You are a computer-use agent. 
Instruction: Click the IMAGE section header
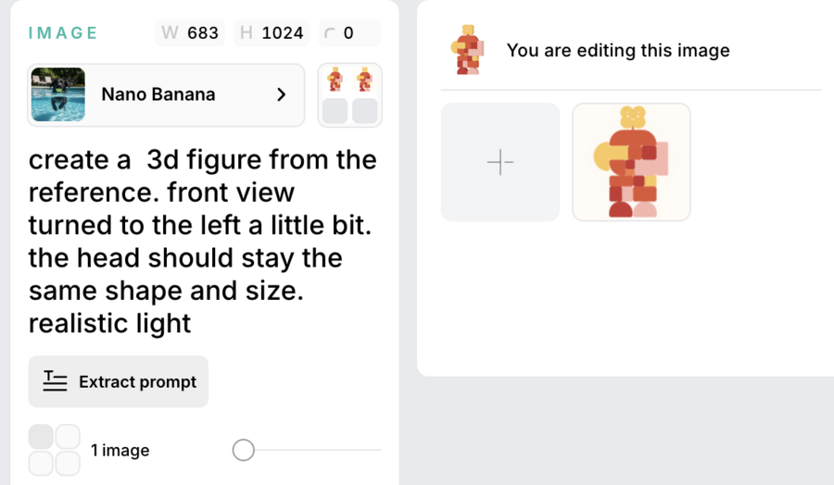click(x=63, y=33)
